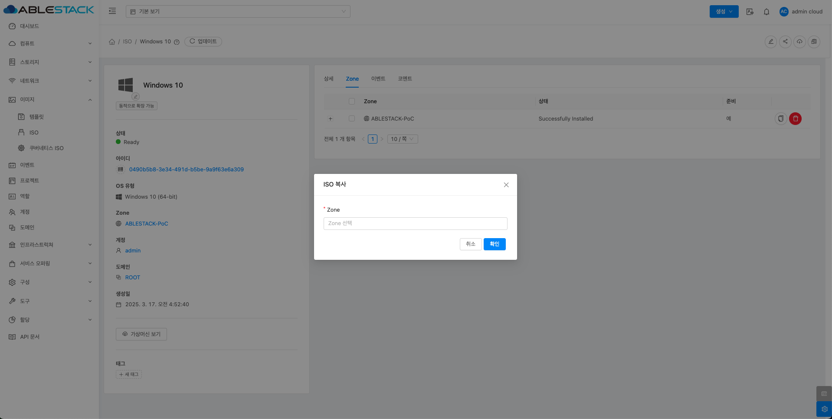832x419 pixels.
Task: Click the download ISO cloud icon
Action: (799, 42)
